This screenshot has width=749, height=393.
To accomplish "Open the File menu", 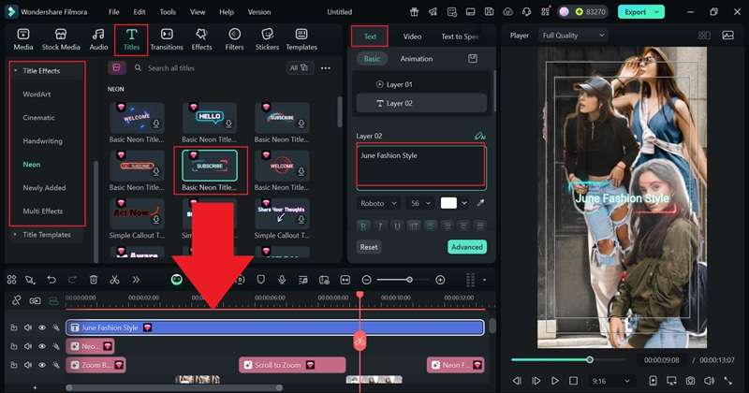I will click(113, 12).
